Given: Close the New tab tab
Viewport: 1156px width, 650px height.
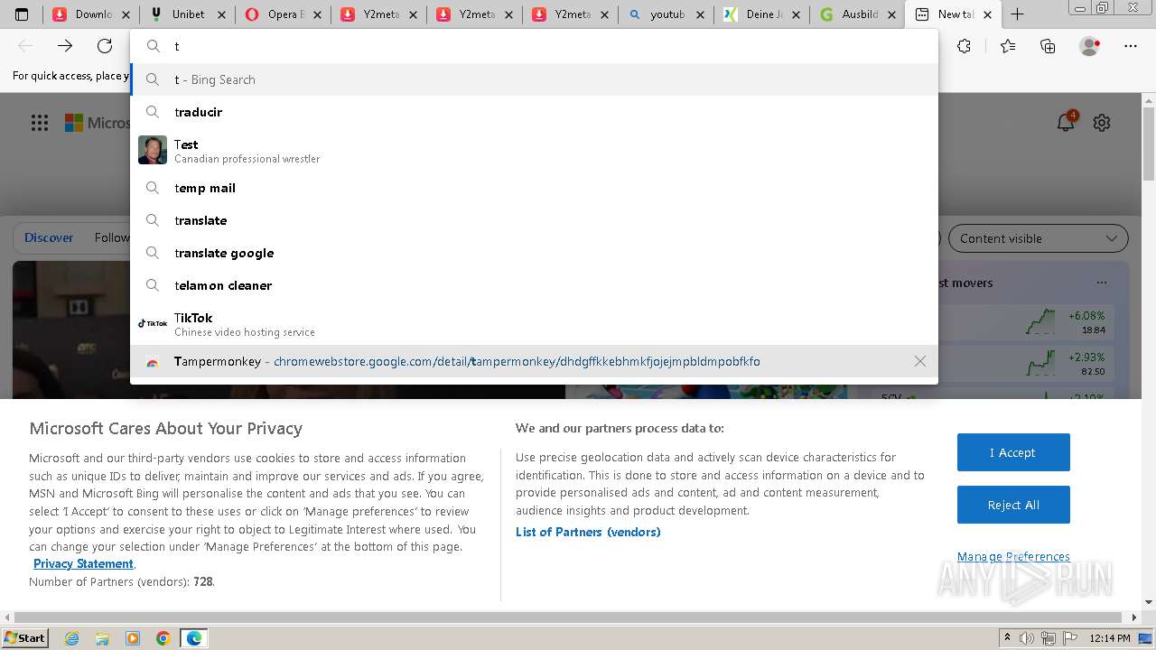Looking at the screenshot, I should point(987,14).
